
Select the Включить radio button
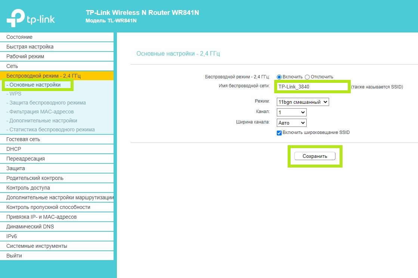(x=279, y=77)
